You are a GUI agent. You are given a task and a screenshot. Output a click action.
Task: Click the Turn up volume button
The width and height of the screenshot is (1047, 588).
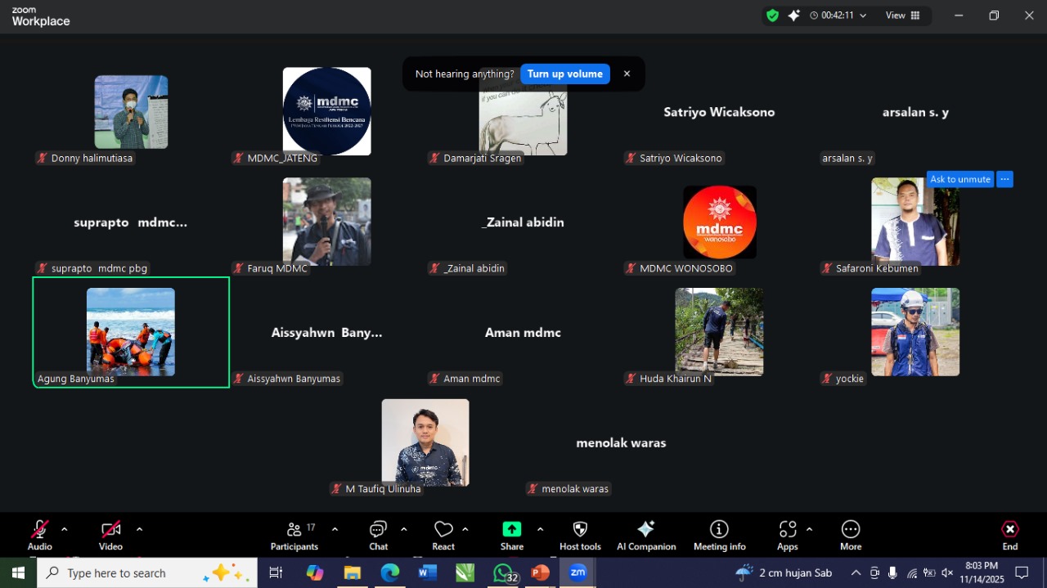click(564, 74)
